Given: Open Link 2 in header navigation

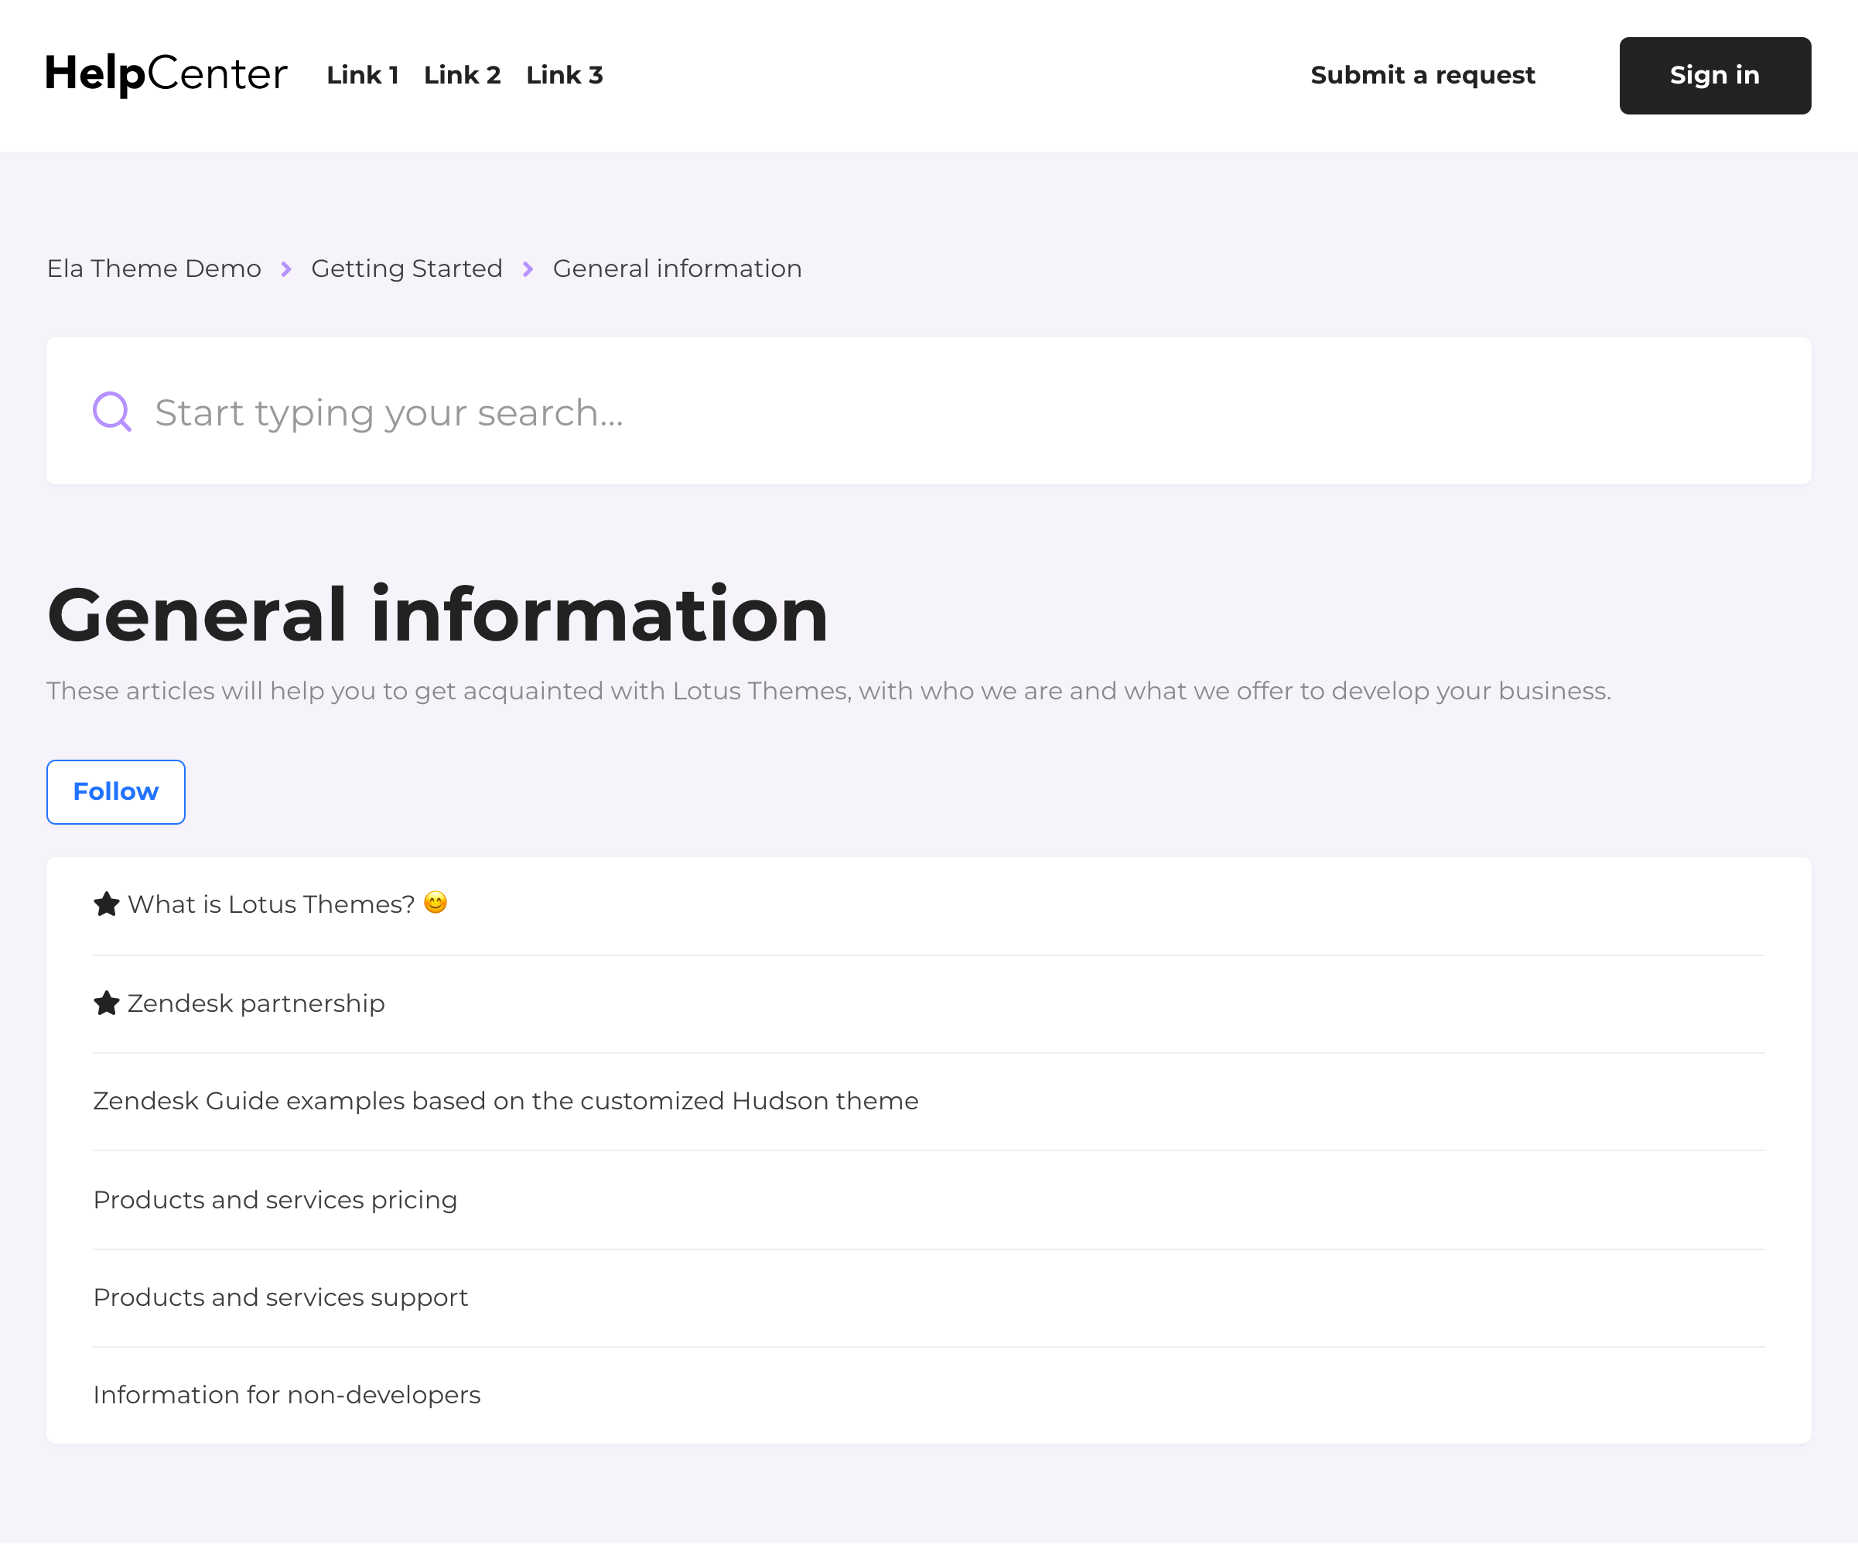Looking at the screenshot, I should click(462, 75).
